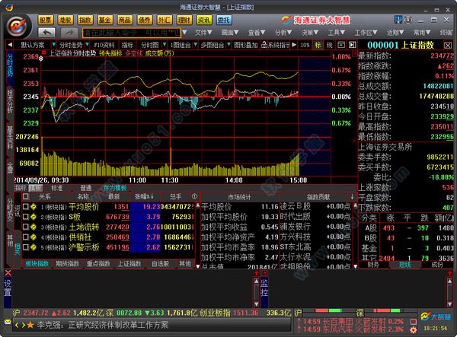Click the forward arrow navigation button
This screenshot has width=457, height=337.
[69, 33]
